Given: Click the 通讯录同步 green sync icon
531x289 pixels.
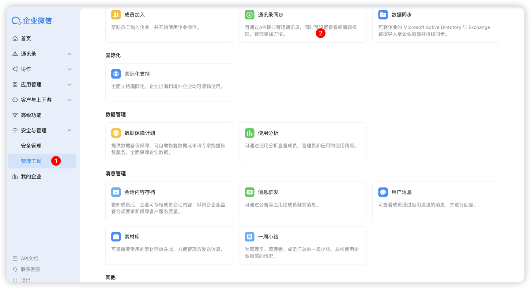Looking at the screenshot, I should [x=249, y=15].
